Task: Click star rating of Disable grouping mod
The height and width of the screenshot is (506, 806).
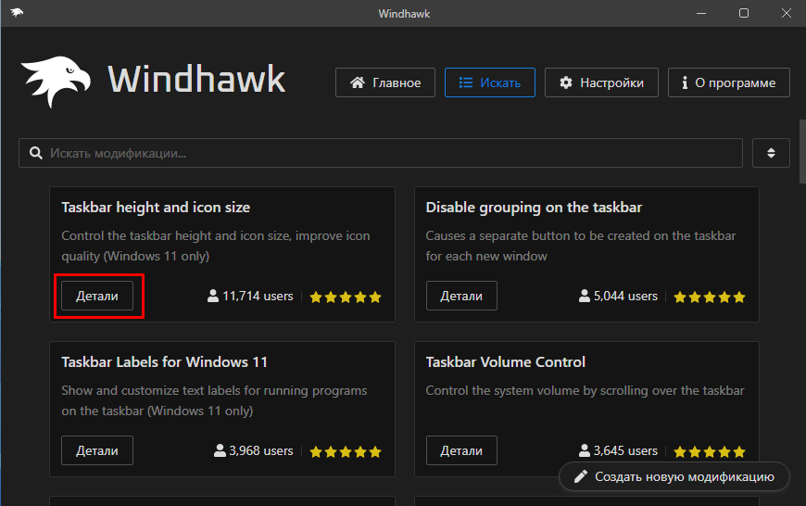Action: [x=710, y=297]
